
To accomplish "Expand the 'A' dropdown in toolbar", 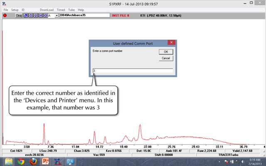I will tap(56, 15).
